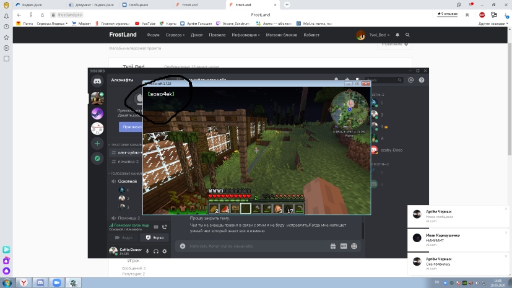Open the Tvoi_Ded user dropdown
This screenshot has width=512, height=288.
pos(373,35)
